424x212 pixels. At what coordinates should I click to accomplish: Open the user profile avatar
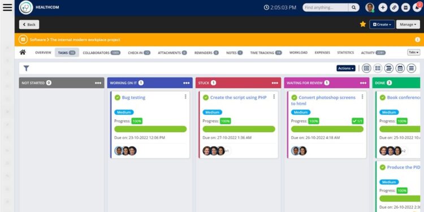pos(370,7)
